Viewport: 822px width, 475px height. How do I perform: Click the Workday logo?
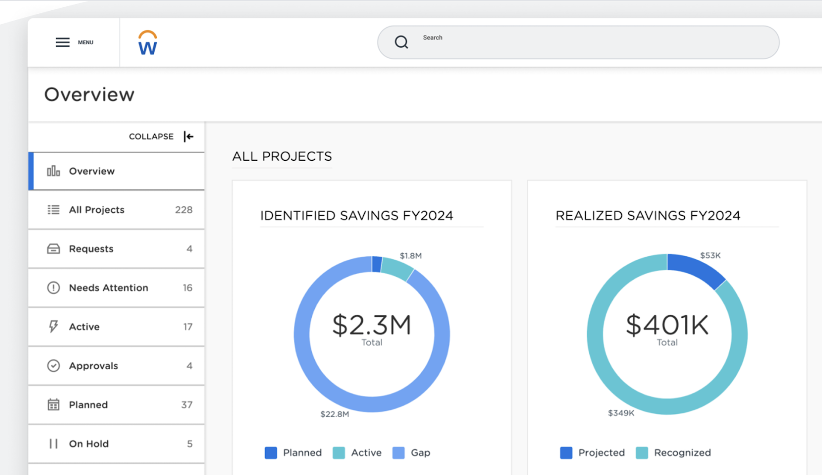(146, 42)
